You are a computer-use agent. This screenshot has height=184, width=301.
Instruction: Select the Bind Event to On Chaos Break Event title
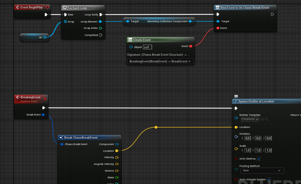coord(244,8)
